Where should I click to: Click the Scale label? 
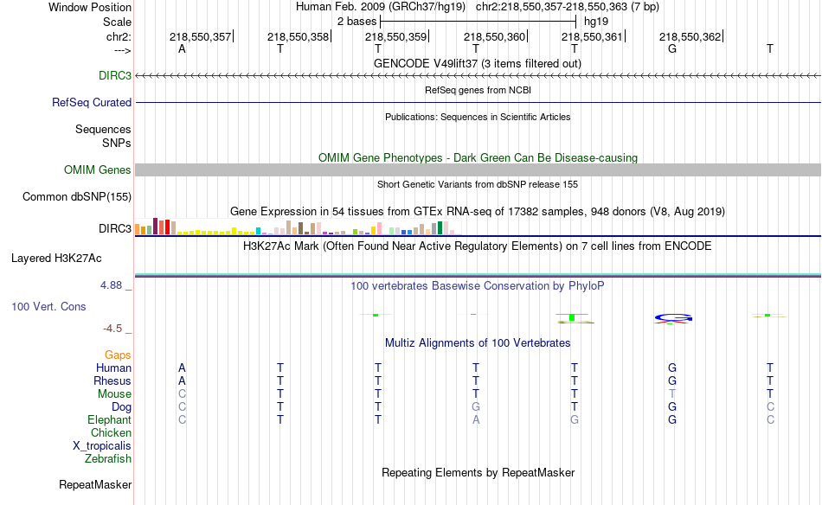coord(117,22)
